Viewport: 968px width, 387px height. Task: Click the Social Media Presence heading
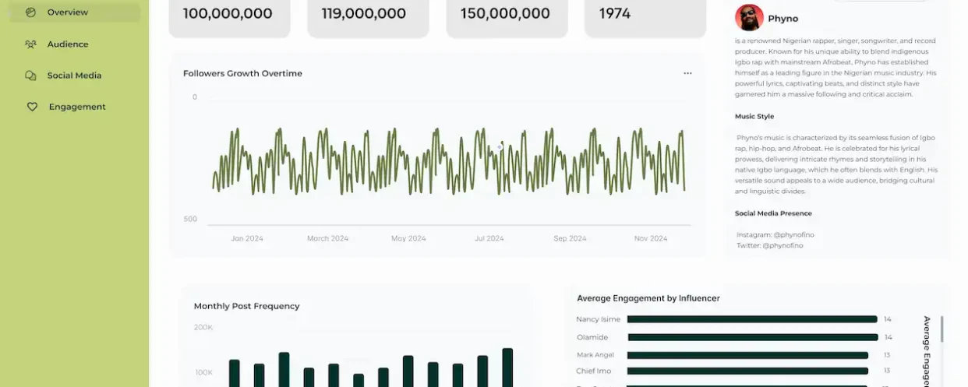coord(773,213)
